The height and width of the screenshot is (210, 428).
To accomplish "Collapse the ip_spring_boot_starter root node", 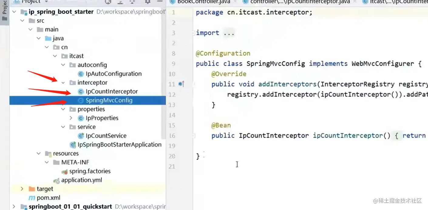I will pyautogui.click(x=14, y=12).
